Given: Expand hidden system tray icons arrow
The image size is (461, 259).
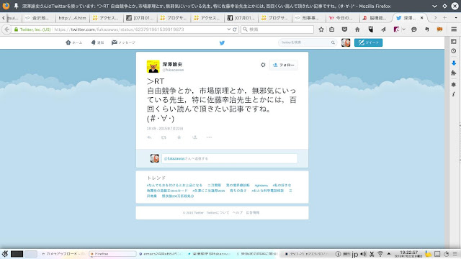Looking at the screenshot, I should coord(389,254).
